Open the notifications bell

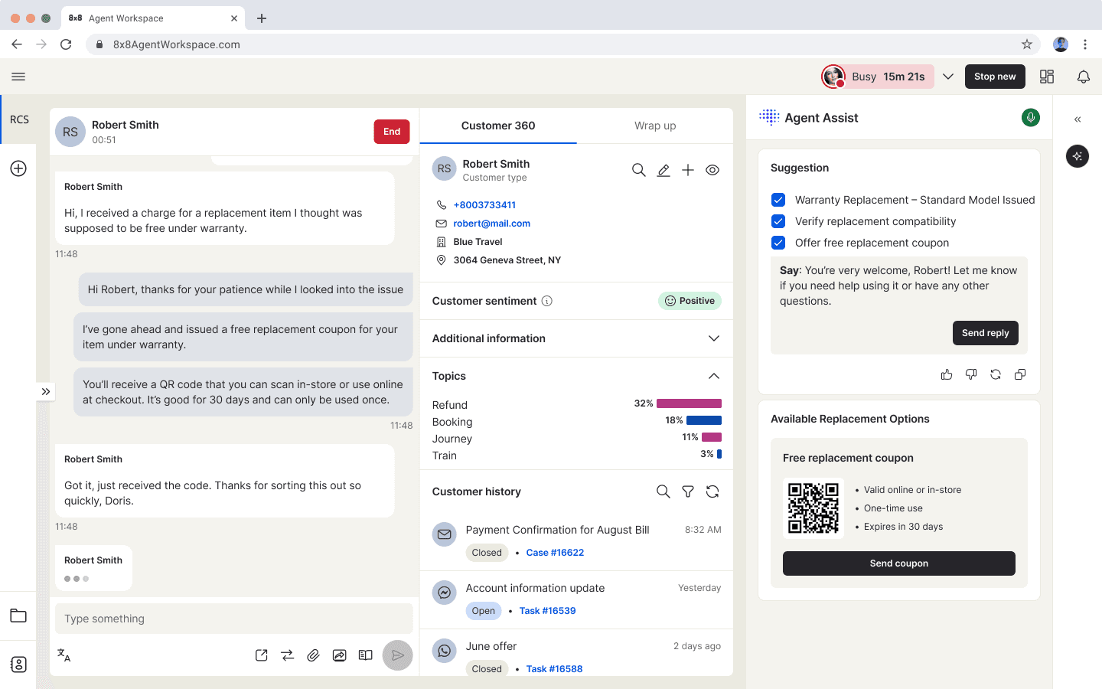point(1084,77)
